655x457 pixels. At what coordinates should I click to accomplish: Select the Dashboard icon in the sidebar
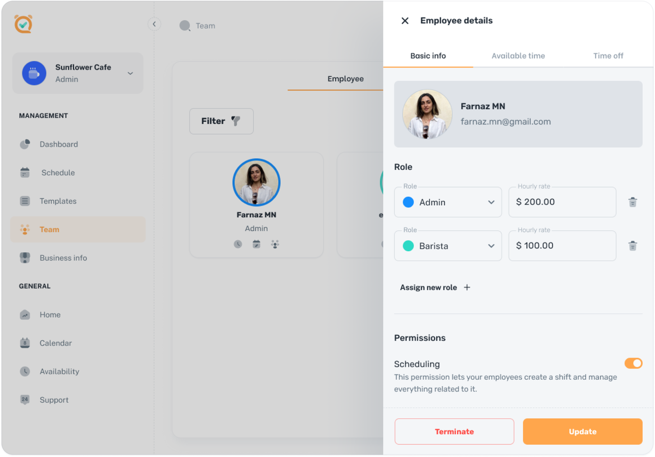coord(25,144)
